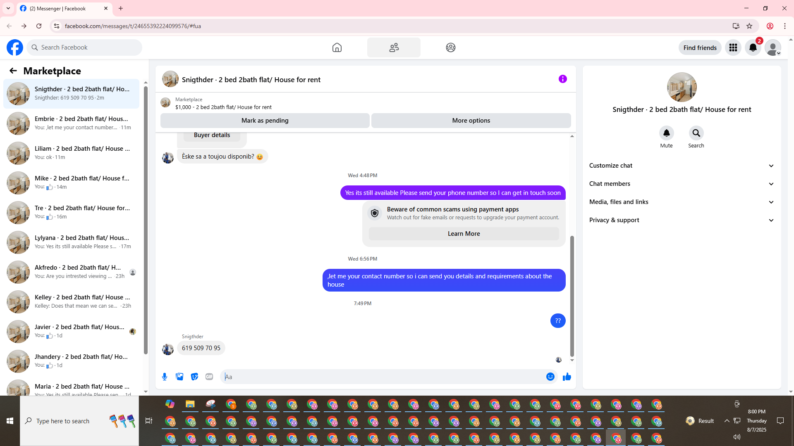The height and width of the screenshot is (446, 794).
Task: Open conversation information icon
Action: pos(562,79)
